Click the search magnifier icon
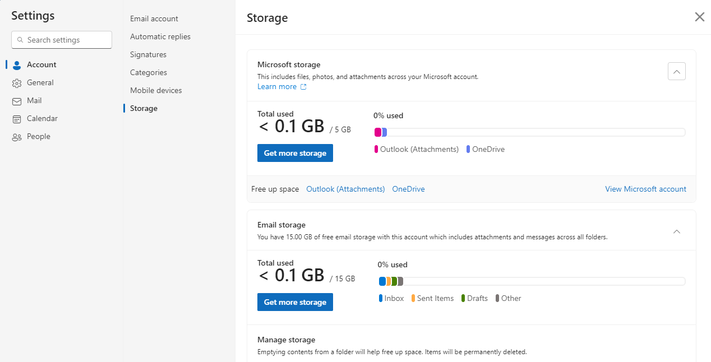The width and height of the screenshot is (711, 362). 21,40
